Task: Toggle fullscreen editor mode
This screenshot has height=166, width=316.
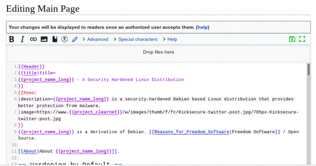Action: coord(302,39)
